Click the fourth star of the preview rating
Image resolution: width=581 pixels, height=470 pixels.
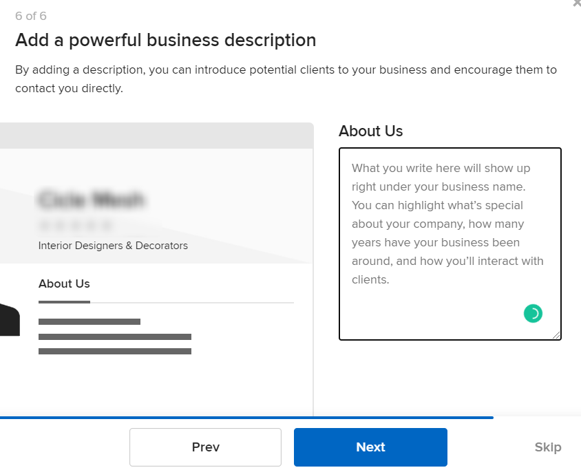click(92, 224)
